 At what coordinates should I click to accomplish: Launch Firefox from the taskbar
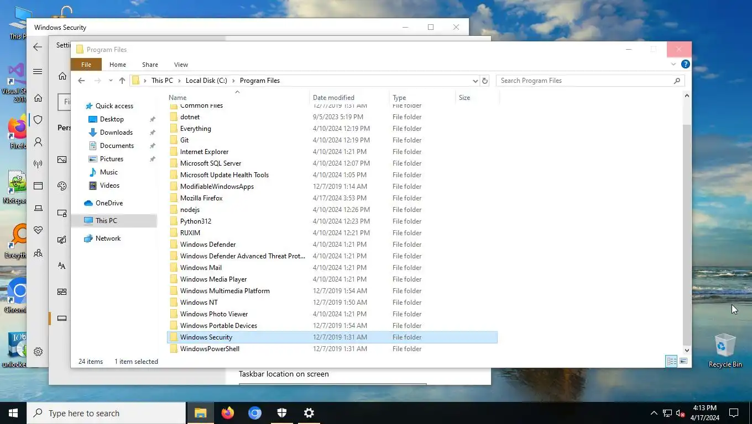click(227, 413)
